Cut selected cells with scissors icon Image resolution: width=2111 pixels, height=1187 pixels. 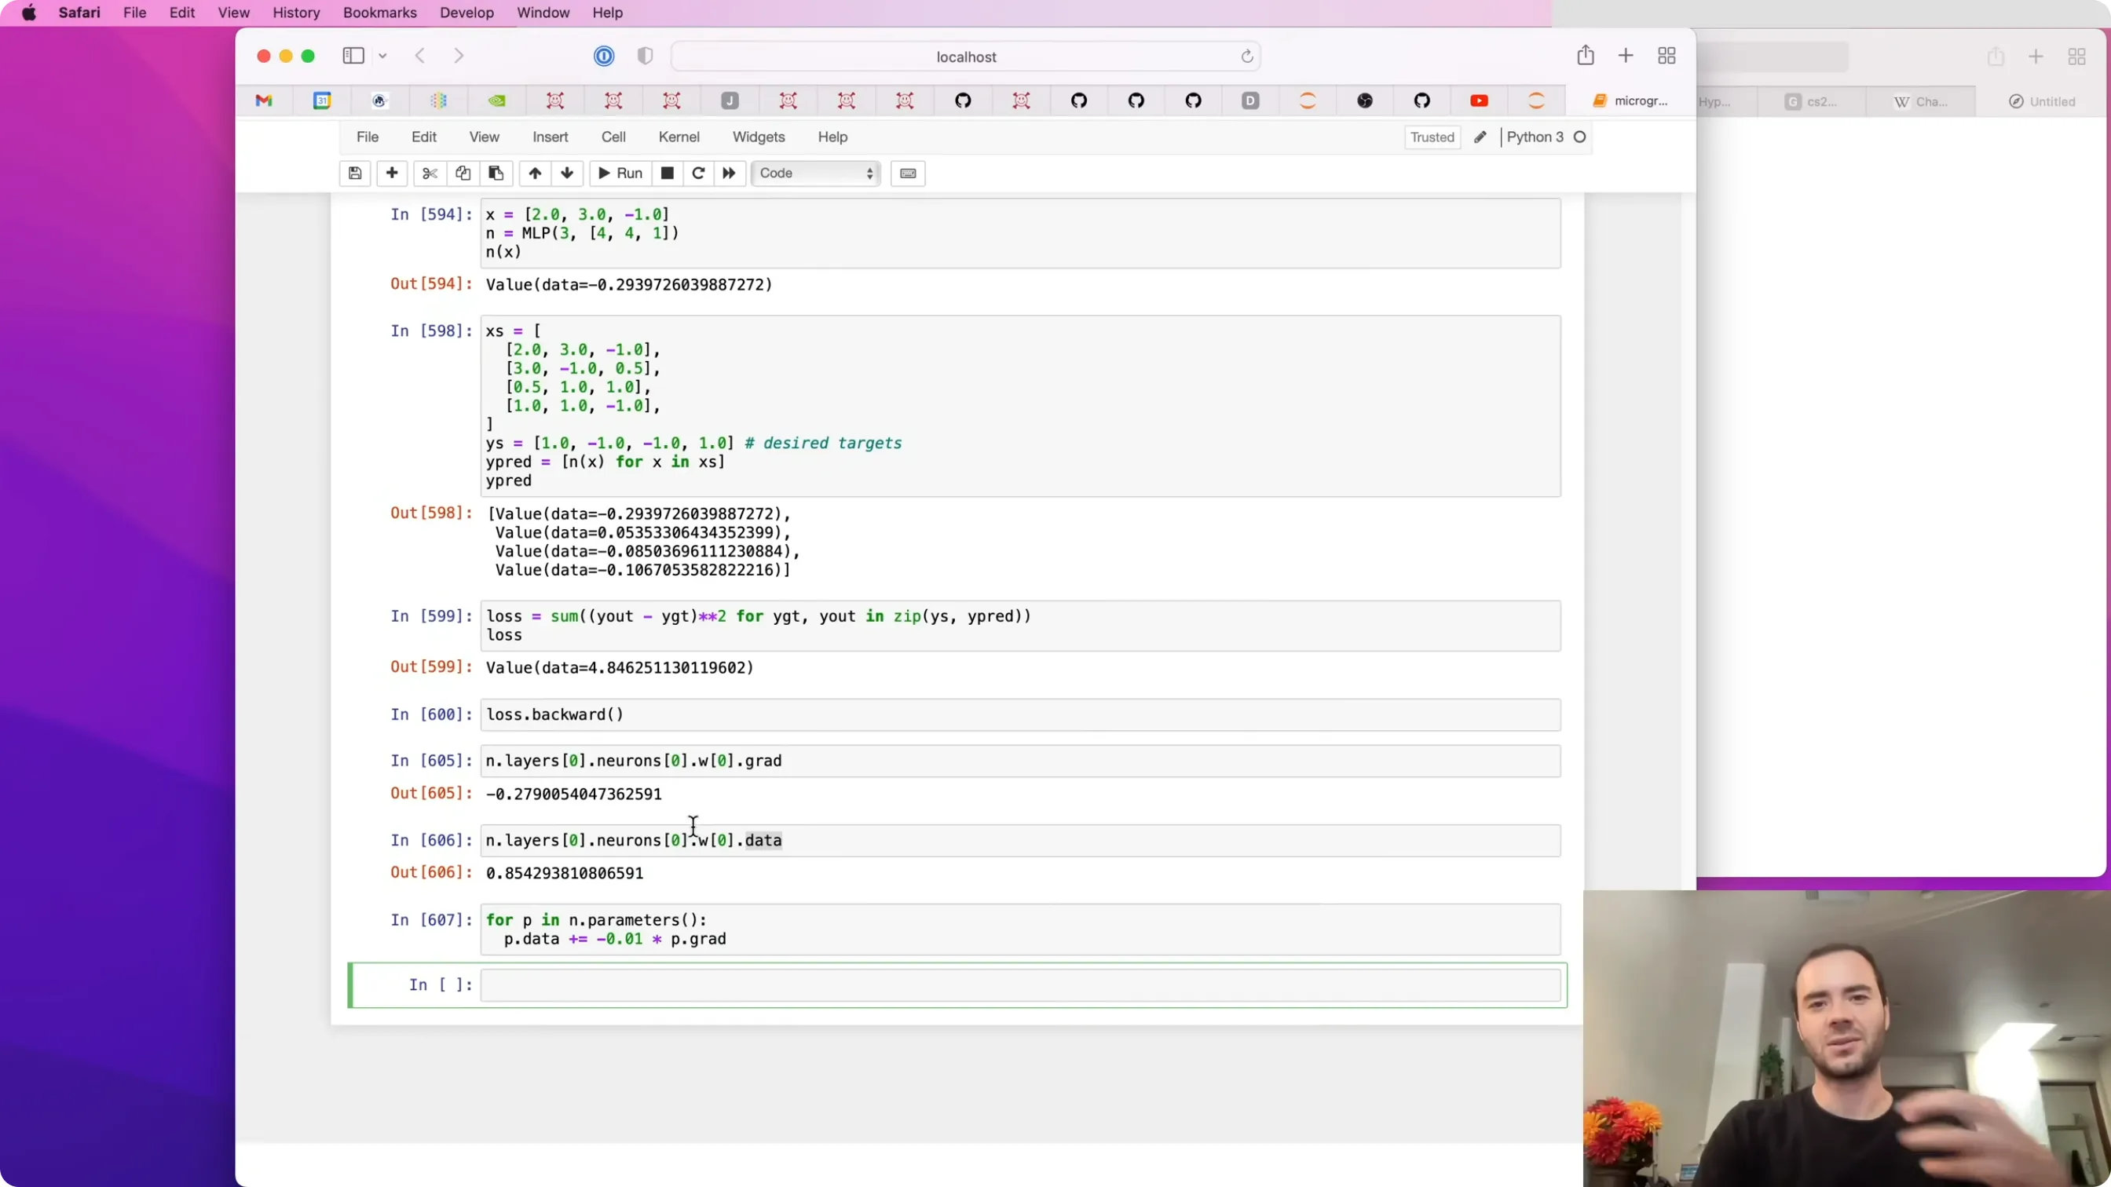[430, 173]
